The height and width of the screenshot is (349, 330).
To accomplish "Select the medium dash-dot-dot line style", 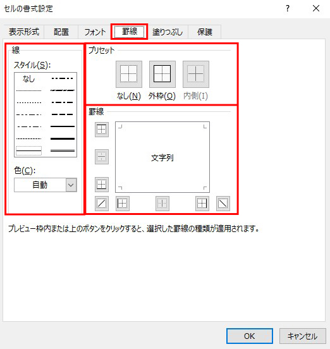I will tap(63, 78).
